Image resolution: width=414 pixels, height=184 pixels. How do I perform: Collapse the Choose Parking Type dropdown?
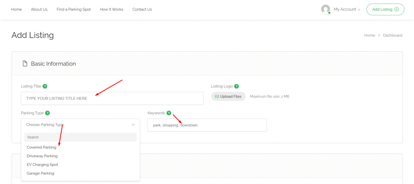[133, 125]
